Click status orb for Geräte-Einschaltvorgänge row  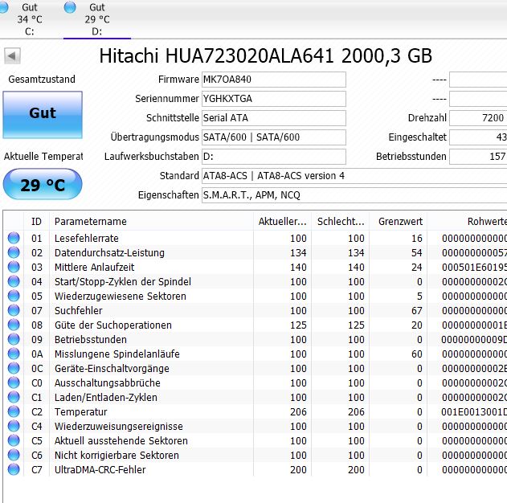pyautogui.click(x=14, y=368)
